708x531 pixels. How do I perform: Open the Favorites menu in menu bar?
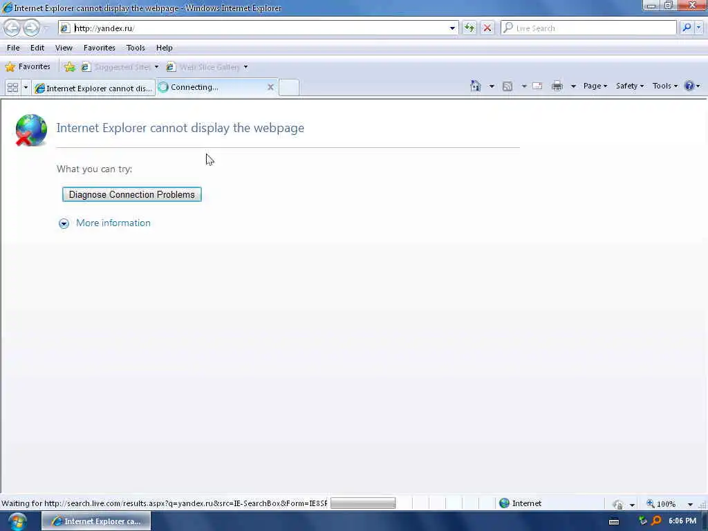pos(100,48)
